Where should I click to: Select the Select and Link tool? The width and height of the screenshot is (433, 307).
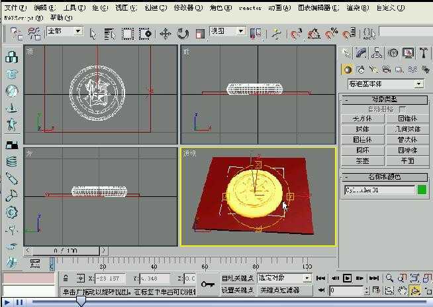click(16, 34)
